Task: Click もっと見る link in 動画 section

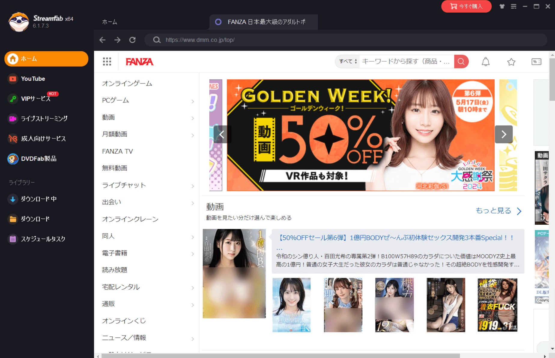Action: click(x=499, y=211)
